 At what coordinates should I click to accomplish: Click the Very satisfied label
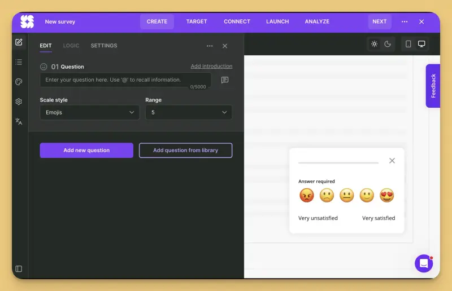(x=379, y=218)
